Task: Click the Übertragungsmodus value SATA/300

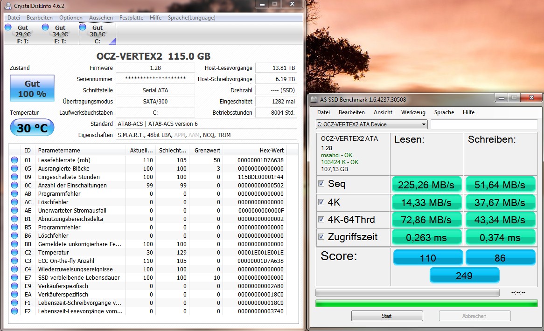Action: 155,101
